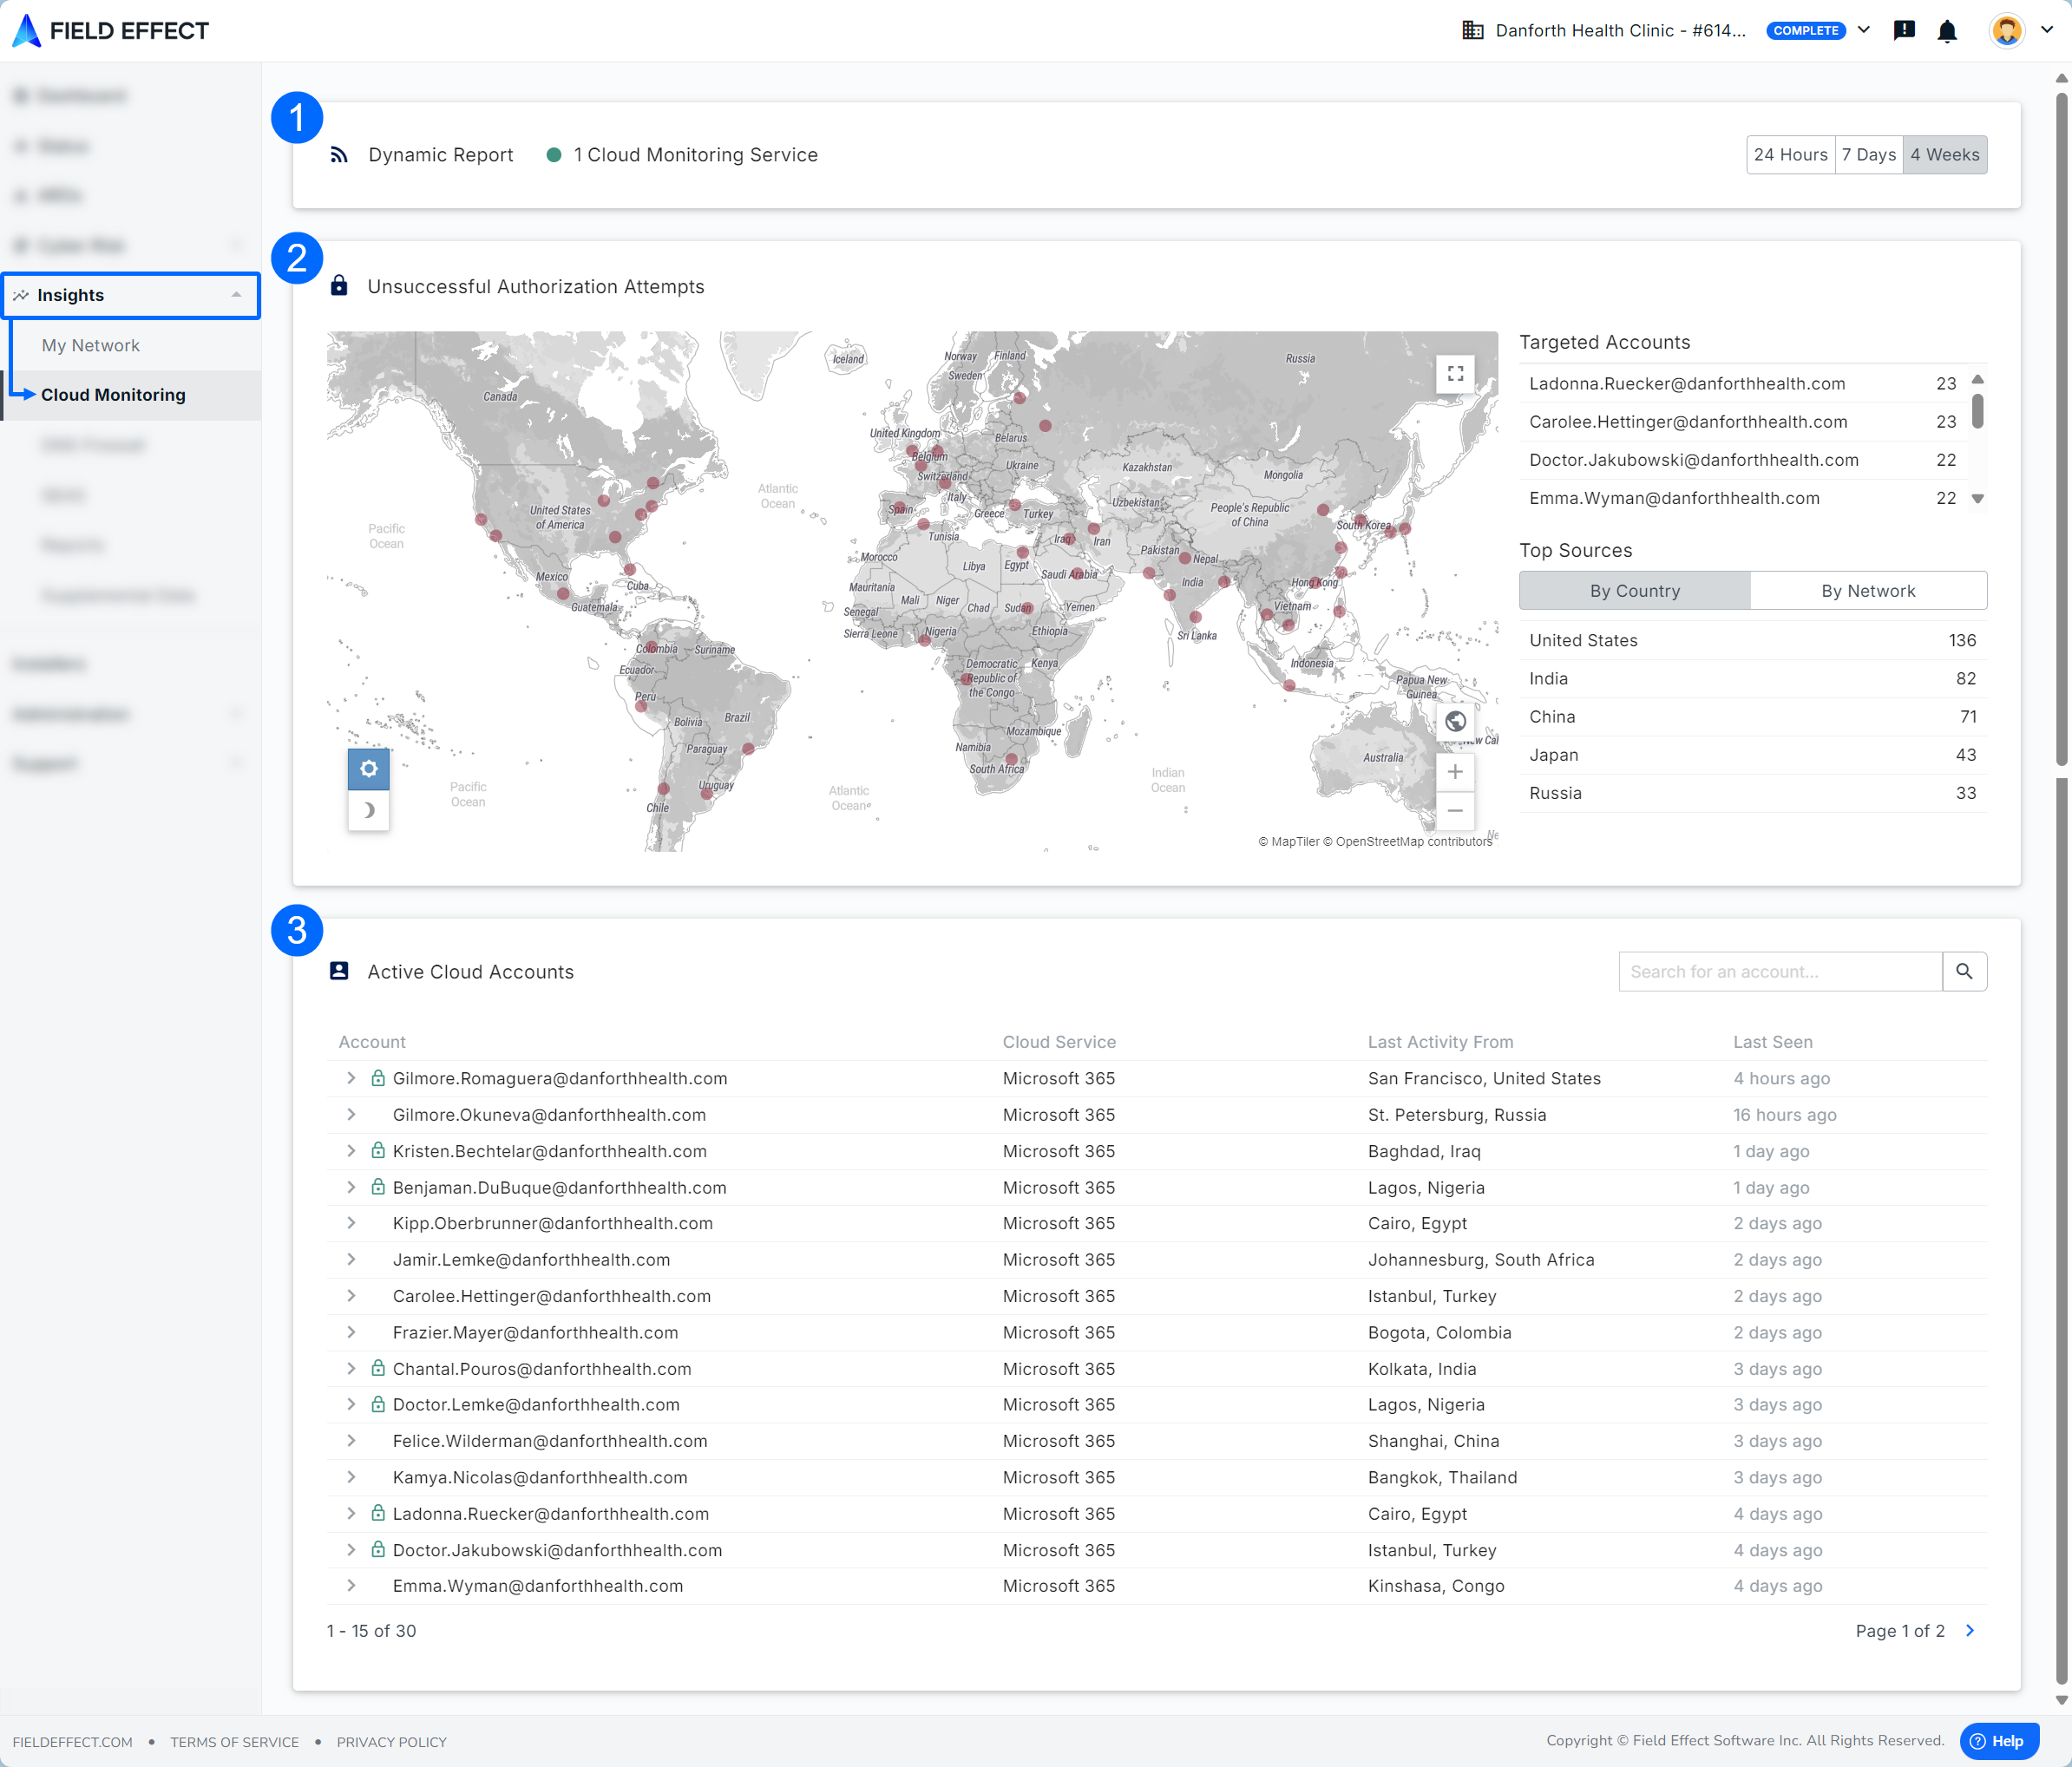Expand the Kipp.Oberbrunner account row
Viewport: 2072px width, 1767px height.
pyautogui.click(x=351, y=1223)
